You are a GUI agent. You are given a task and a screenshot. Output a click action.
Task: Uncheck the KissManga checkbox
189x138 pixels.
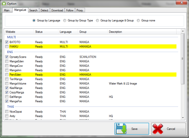tap(7, 88)
